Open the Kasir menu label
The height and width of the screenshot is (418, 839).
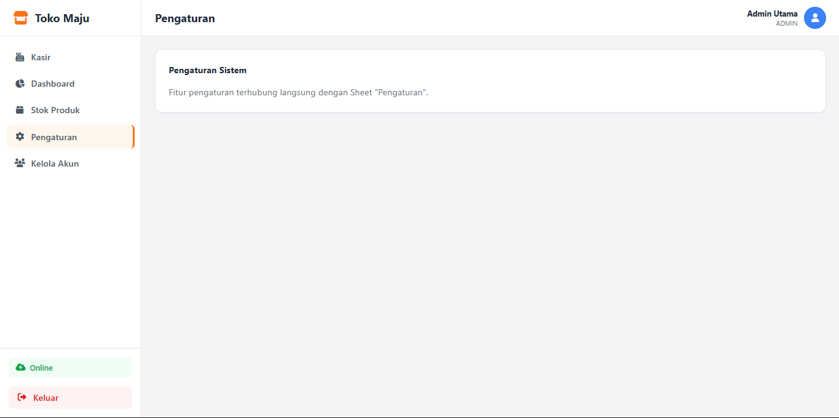pyautogui.click(x=41, y=57)
